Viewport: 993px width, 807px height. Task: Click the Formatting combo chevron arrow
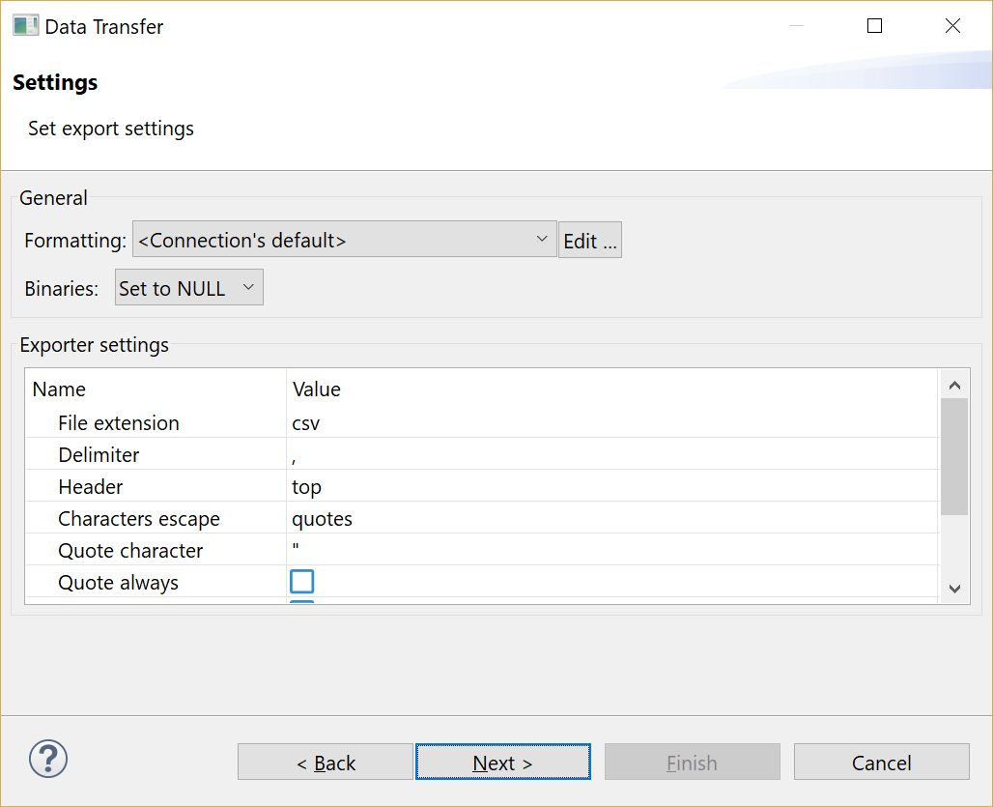point(541,240)
